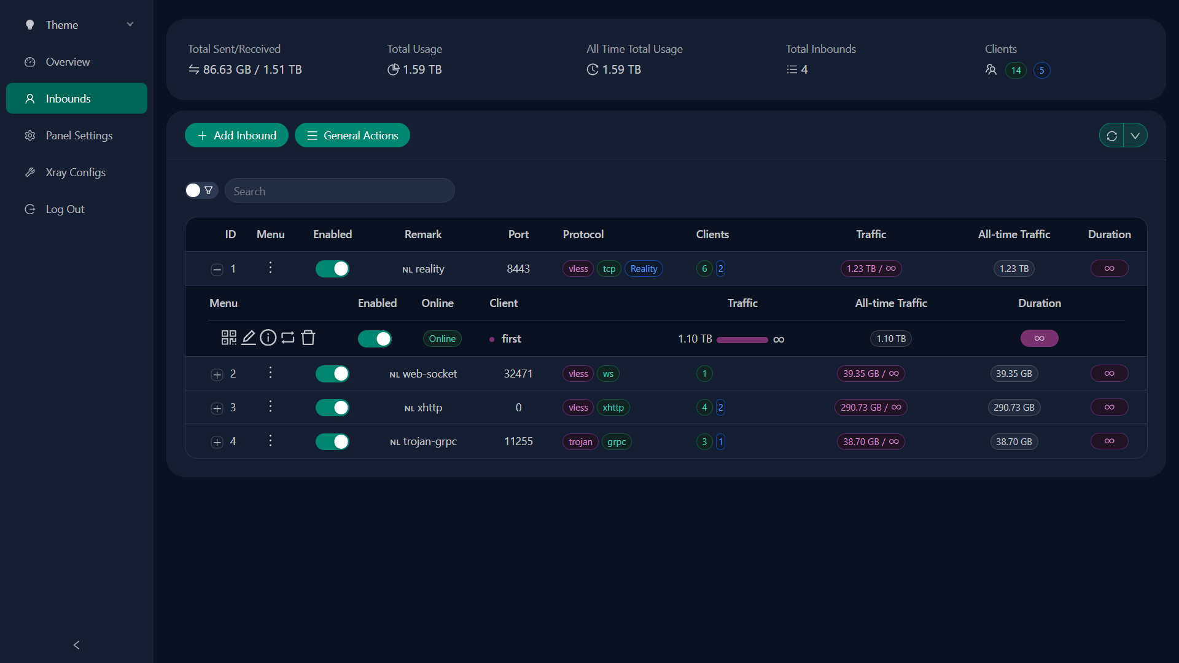Disable the web-socket inbound toggle
Image resolution: width=1179 pixels, height=663 pixels.
(332, 373)
